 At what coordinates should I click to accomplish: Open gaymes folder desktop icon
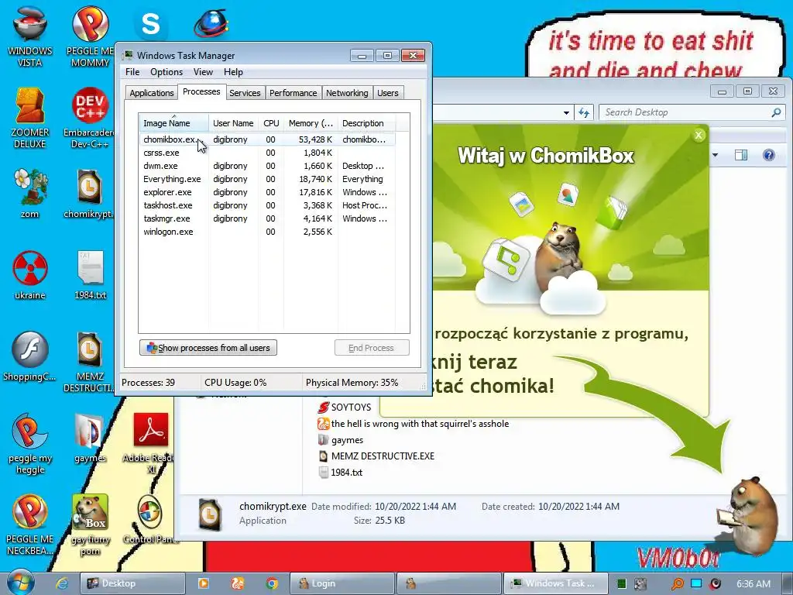tap(90, 438)
